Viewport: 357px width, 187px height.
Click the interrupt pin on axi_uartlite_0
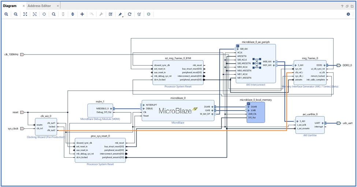tap(319, 127)
